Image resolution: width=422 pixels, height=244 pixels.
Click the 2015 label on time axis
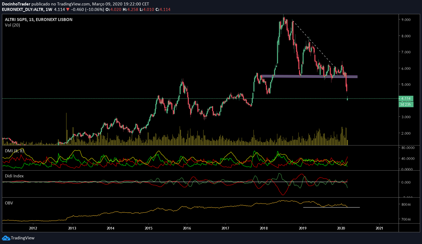149,228
